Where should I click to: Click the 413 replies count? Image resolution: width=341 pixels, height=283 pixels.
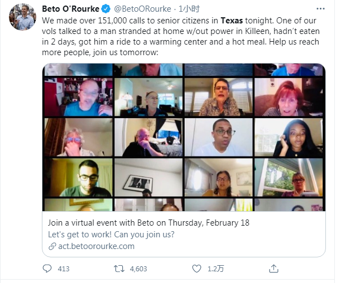point(63,269)
